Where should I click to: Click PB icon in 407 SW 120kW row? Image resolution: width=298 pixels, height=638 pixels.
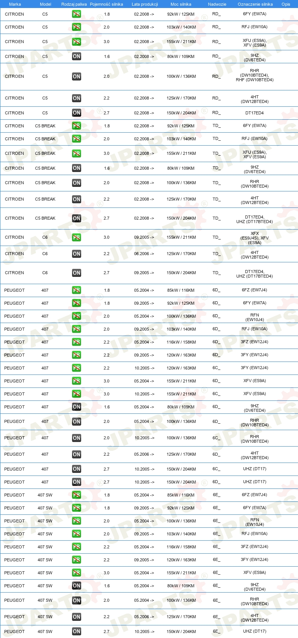(x=77, y=560)
